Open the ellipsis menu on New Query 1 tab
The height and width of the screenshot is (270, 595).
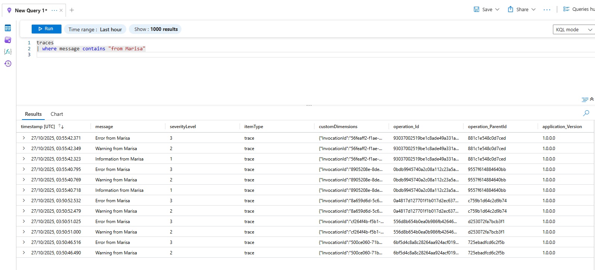(54, 10)
